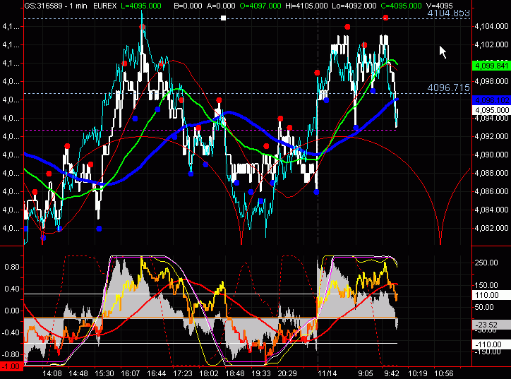The width and height of the screenshot is (511, 379).
Task: Click the 4096.715 level label
Action: (x=448, y=88)
